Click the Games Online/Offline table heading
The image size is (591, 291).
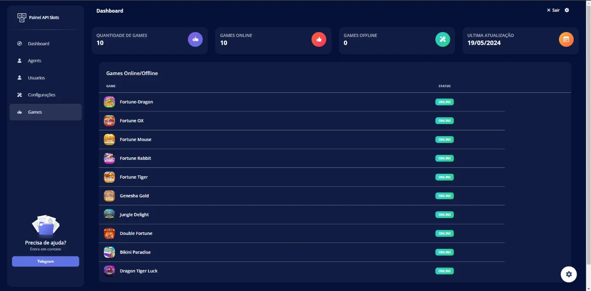point(132,73)
